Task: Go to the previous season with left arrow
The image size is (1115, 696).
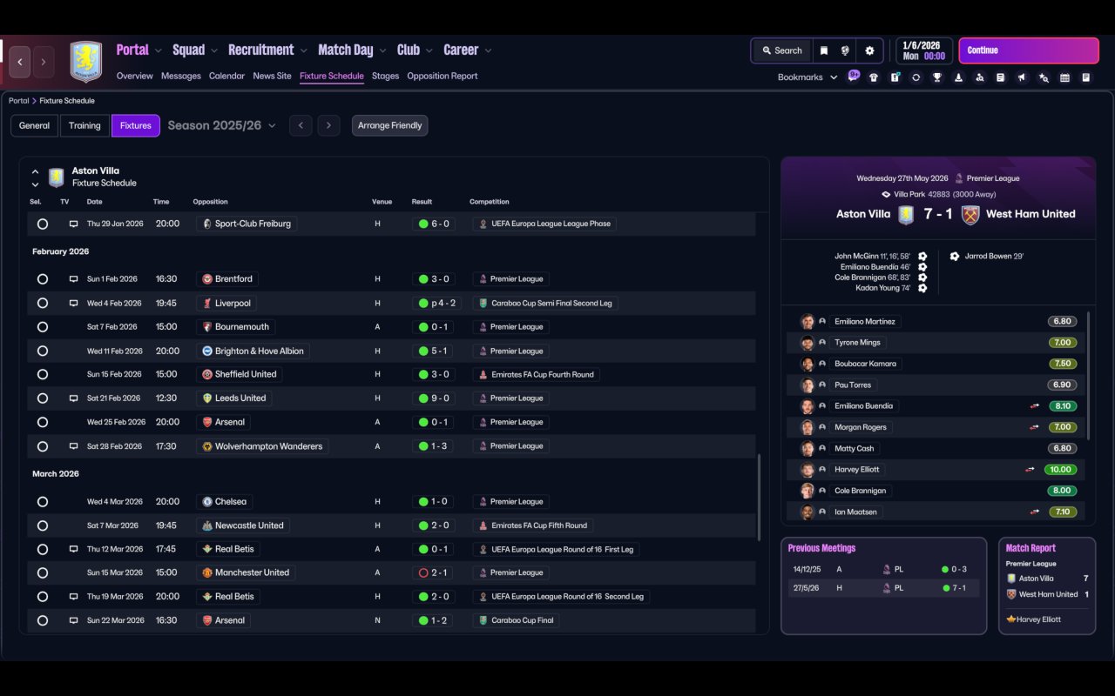Action: pos(301,125)
